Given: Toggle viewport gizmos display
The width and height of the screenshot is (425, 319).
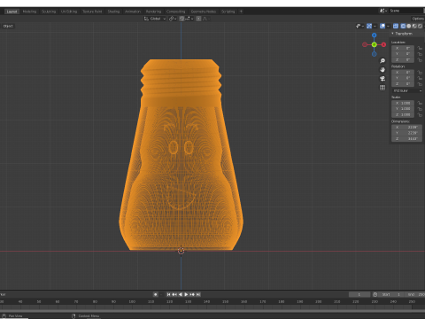Looking at the screenshot, I should pyautogui.click(x=369, y=26).
